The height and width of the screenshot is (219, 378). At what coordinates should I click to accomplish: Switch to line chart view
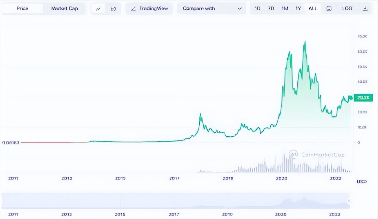click(98, 9)
